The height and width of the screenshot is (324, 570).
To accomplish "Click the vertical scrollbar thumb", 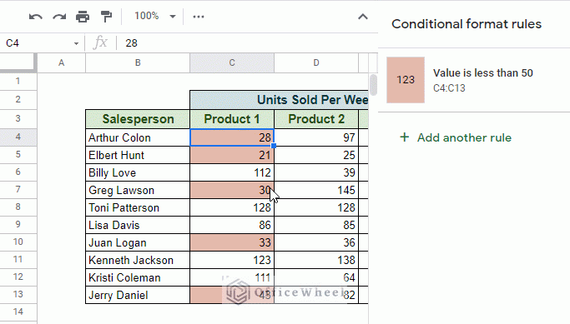I will 373,84.
